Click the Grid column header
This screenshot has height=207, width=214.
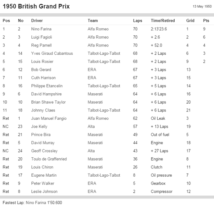click(190, 21)
